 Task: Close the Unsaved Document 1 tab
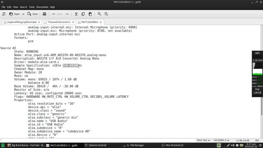click(x=73, y=22)
